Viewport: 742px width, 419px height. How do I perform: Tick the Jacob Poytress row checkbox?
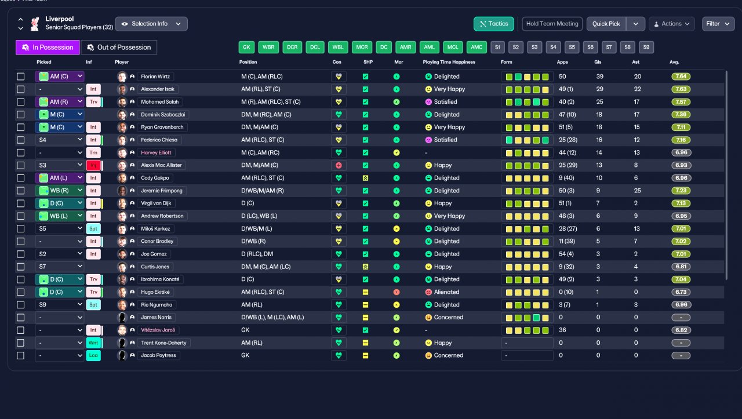(21, 356)
